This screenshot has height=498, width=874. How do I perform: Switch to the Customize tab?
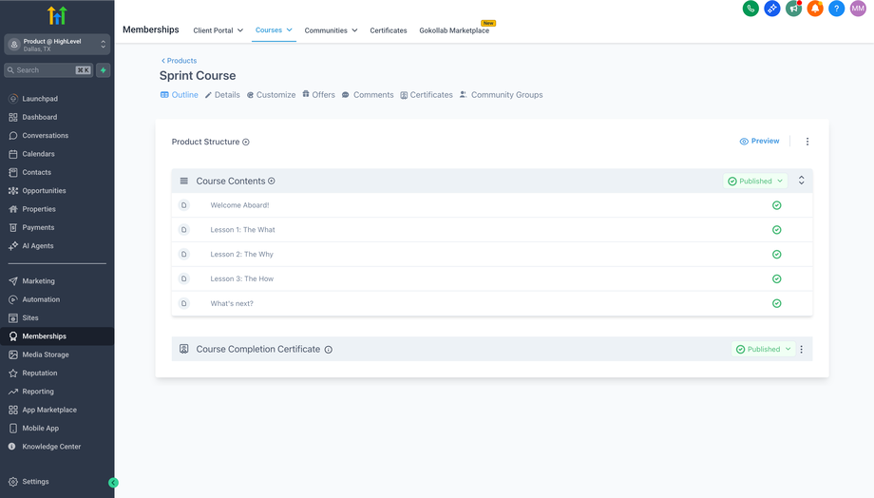pyautogui.click(x=272, y=95)
